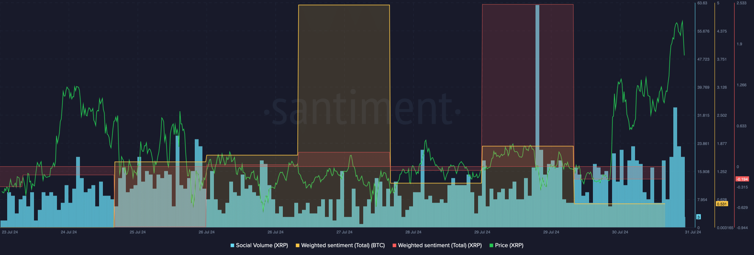Click the 24 Jul 24 date label

click(69, 232)
